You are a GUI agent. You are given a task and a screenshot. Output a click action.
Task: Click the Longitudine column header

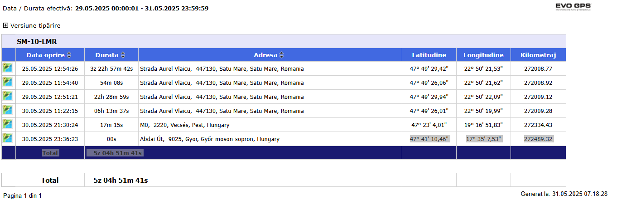(x=483, y=55)
